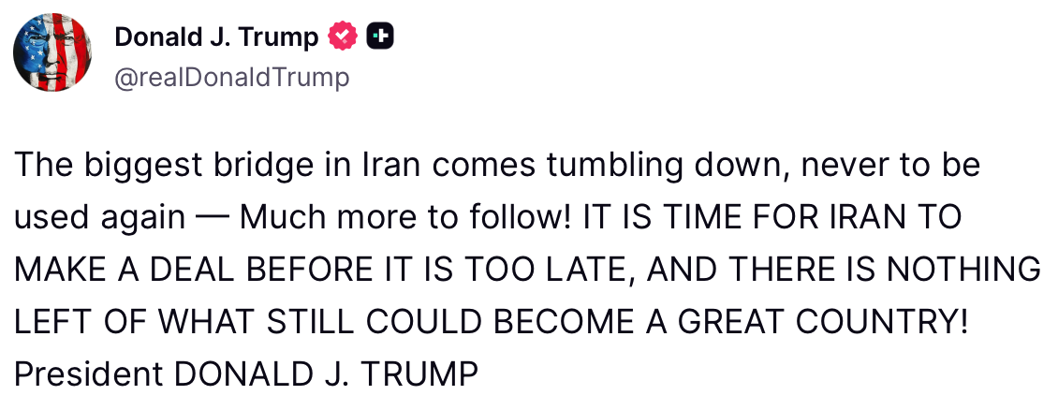The height and width of the screenshot is (410, 1058).
Task: Click the phrase "Much more to follow!"
Action: (405, 218)
